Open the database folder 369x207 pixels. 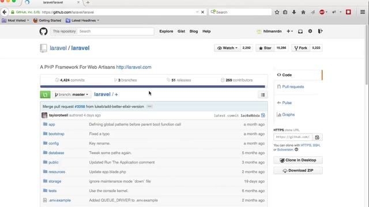(57, 153)
